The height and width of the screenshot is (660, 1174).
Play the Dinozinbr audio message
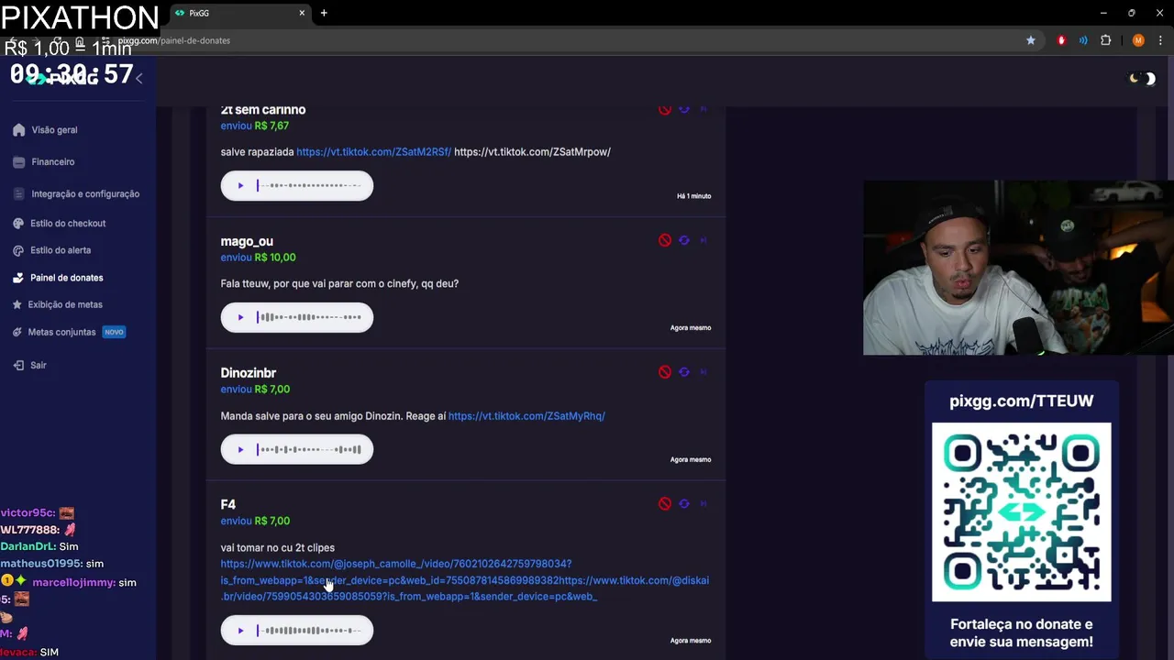[x=240, y=449]
